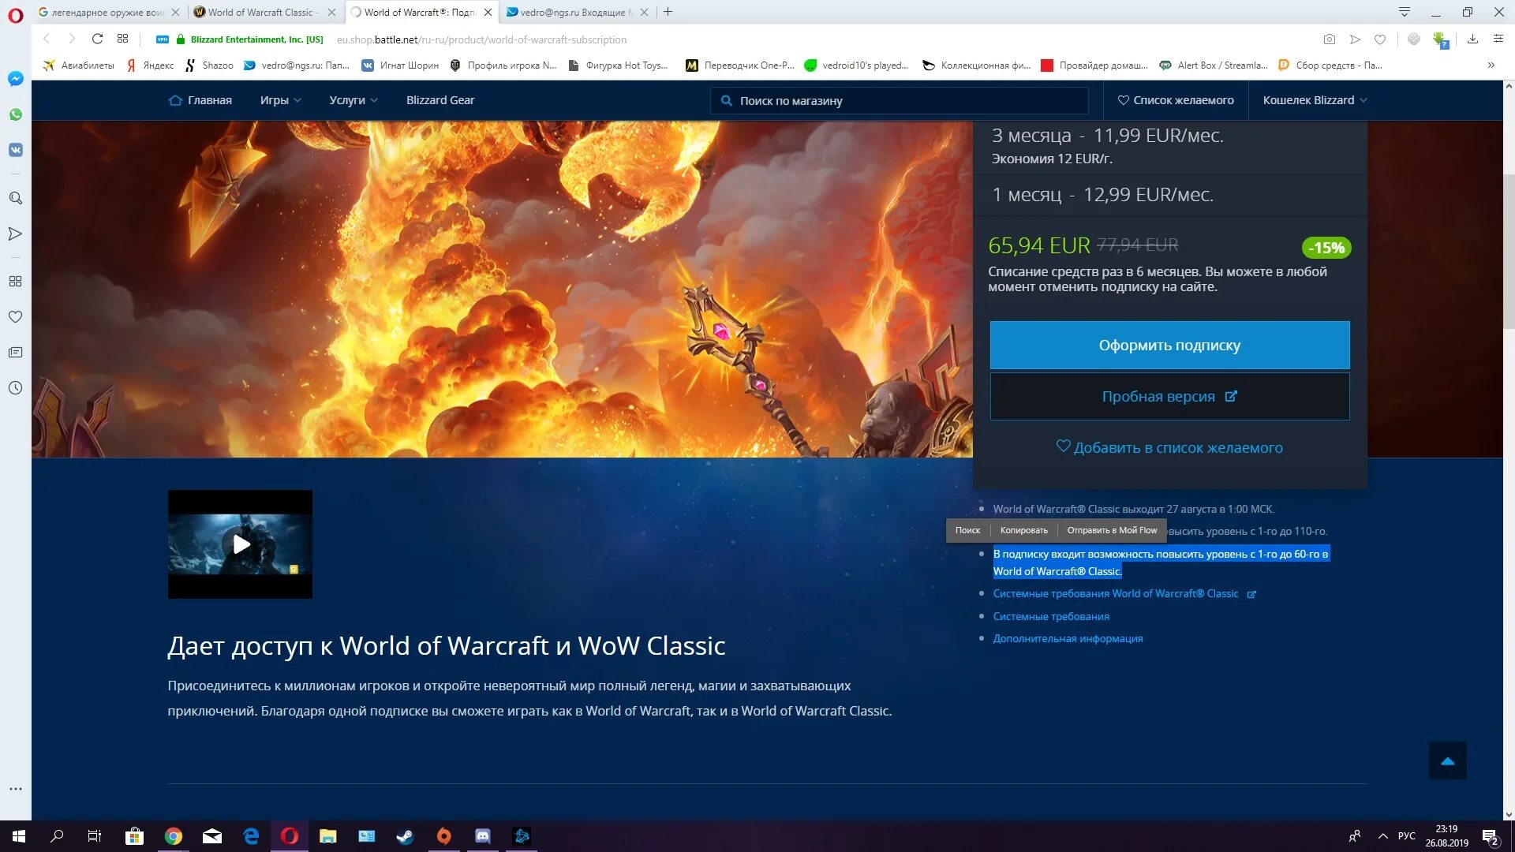Screen dimensions: 1515x852
Task: Open VK in Opera sidebar
Action: click(x=16, y=150)
